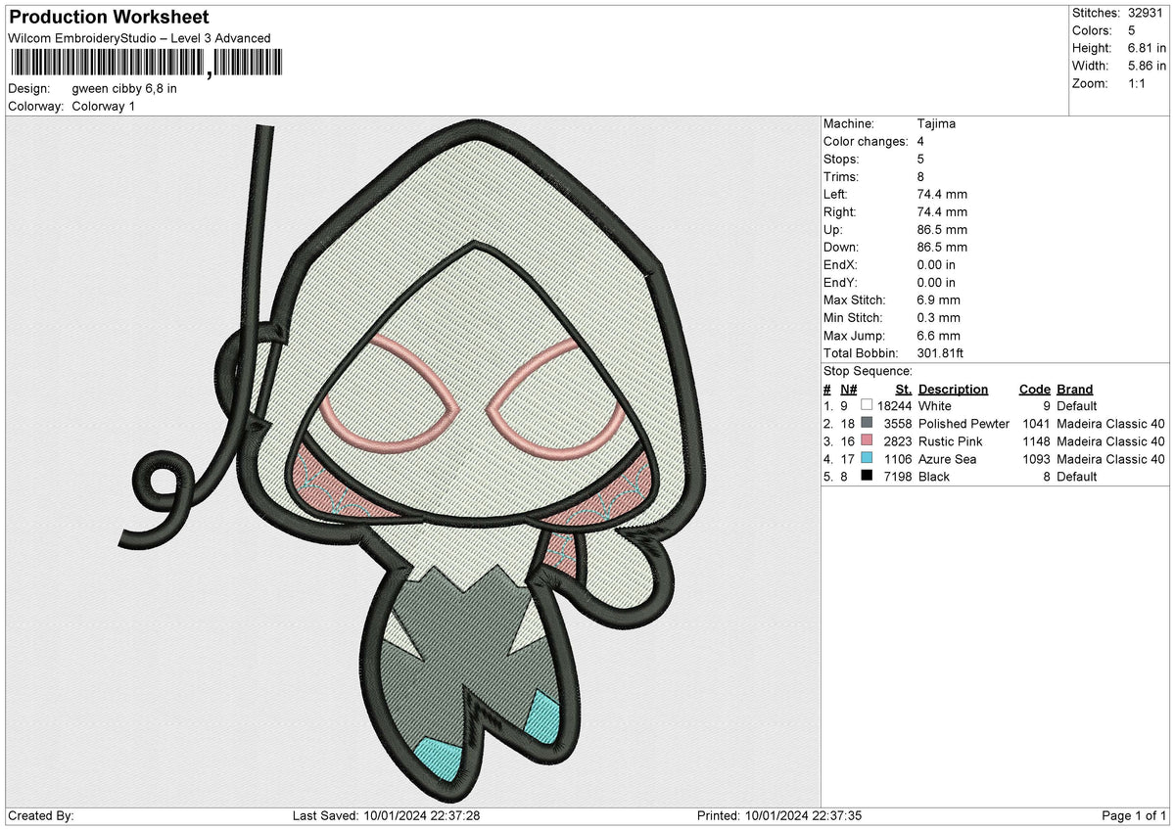Click the 'St.' column header
This screenshot has width=1175, height=830.
(x=904, y=389)
